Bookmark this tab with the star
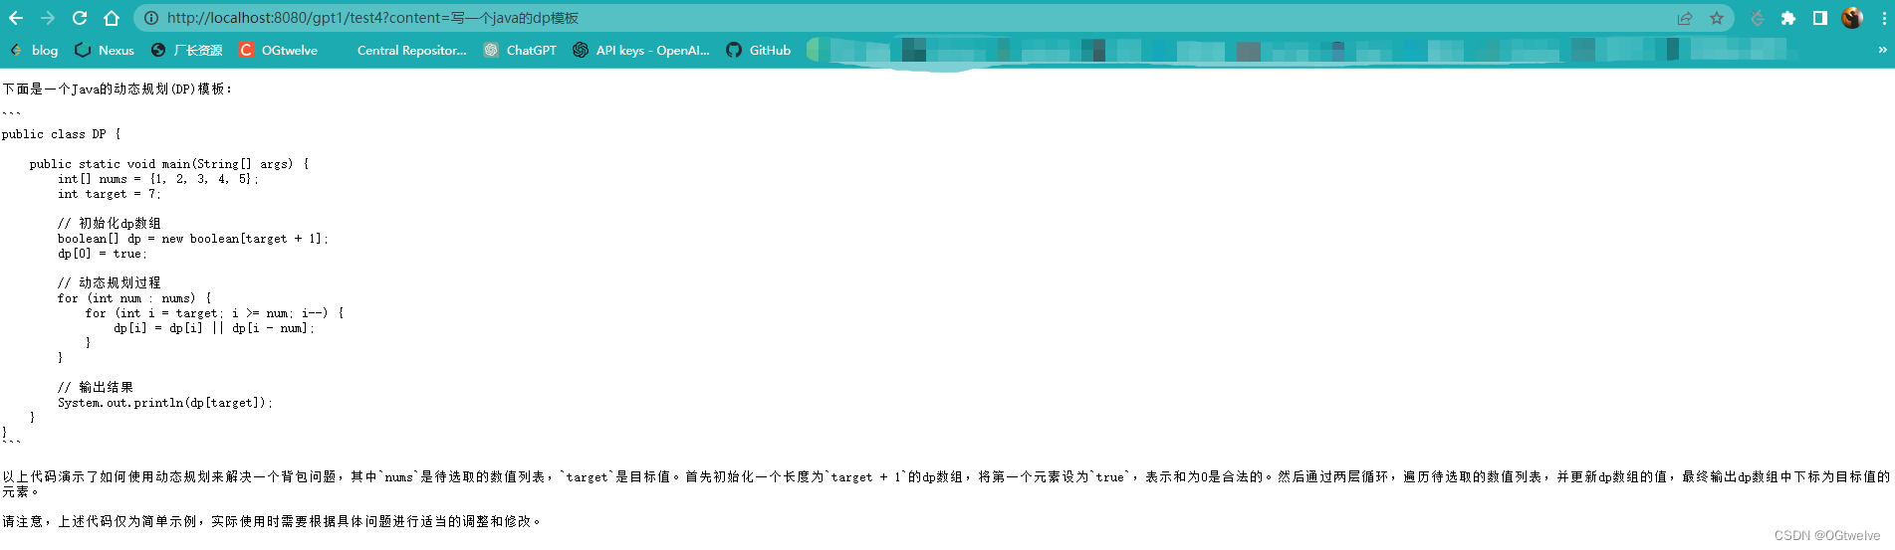Screen dimensions: 1895x550 [x=1717, y=18]
